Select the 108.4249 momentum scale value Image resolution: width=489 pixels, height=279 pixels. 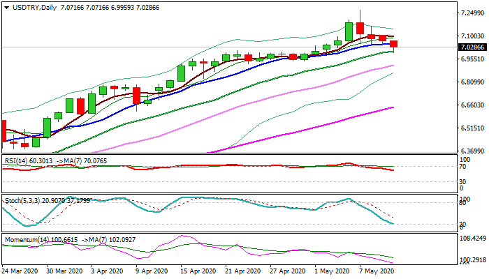click(x=474, y=239)
